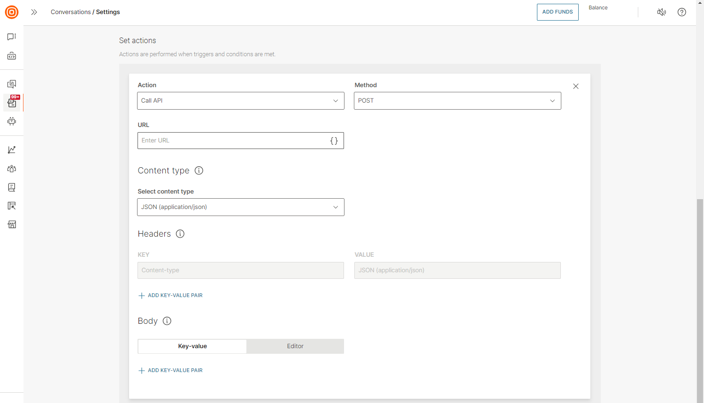Open the analytics chart icon
This screenshot has height=403, width=704.
pyautogui.click(x=11, y=149)
